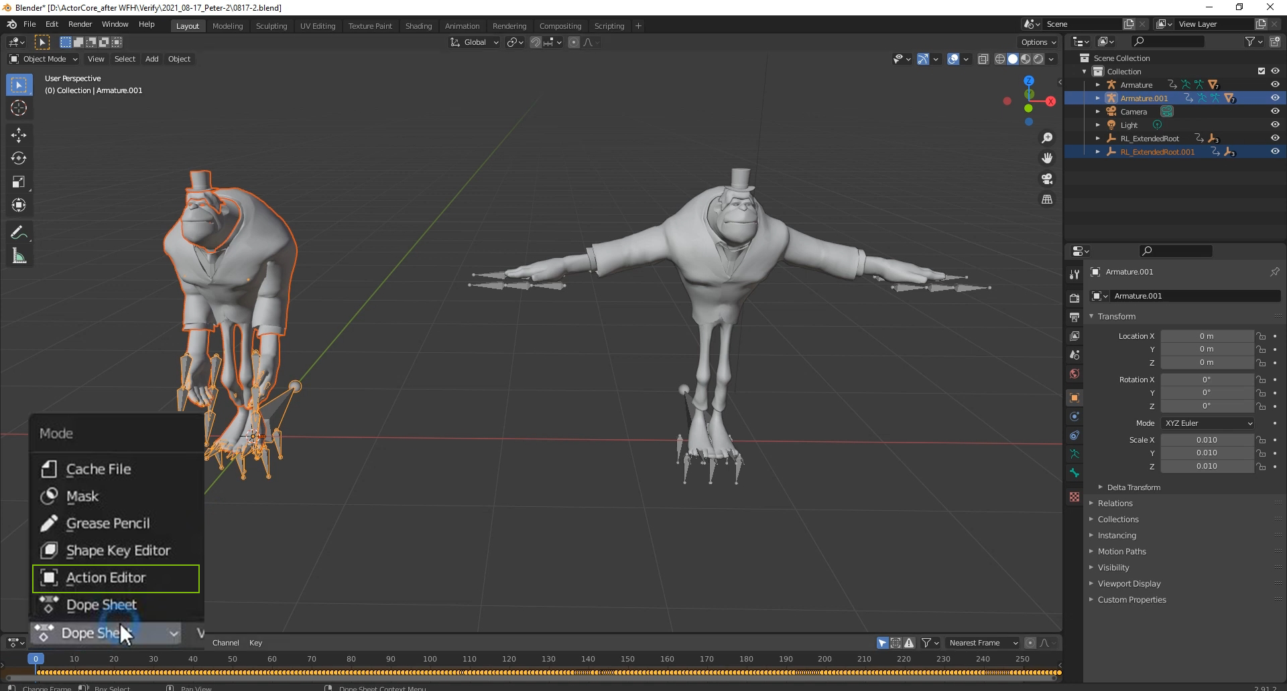Open the Tool properties tab
The image size is (1287, 691).
1075,275
